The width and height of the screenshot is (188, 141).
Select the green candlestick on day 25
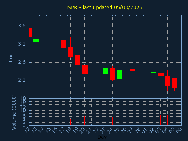click(119, 74)
